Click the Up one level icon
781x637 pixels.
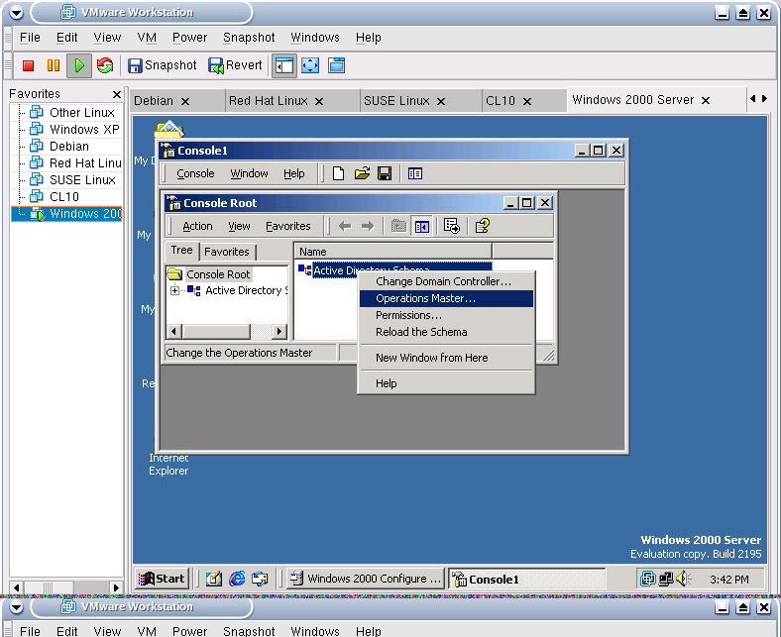pos(398,227)
